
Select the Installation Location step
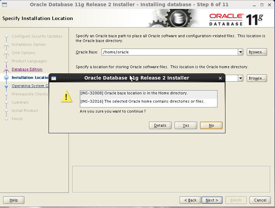point(30,77)
